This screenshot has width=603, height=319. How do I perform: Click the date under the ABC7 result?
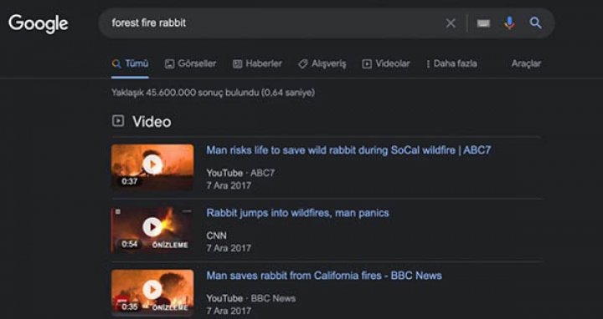click(229, 185)
